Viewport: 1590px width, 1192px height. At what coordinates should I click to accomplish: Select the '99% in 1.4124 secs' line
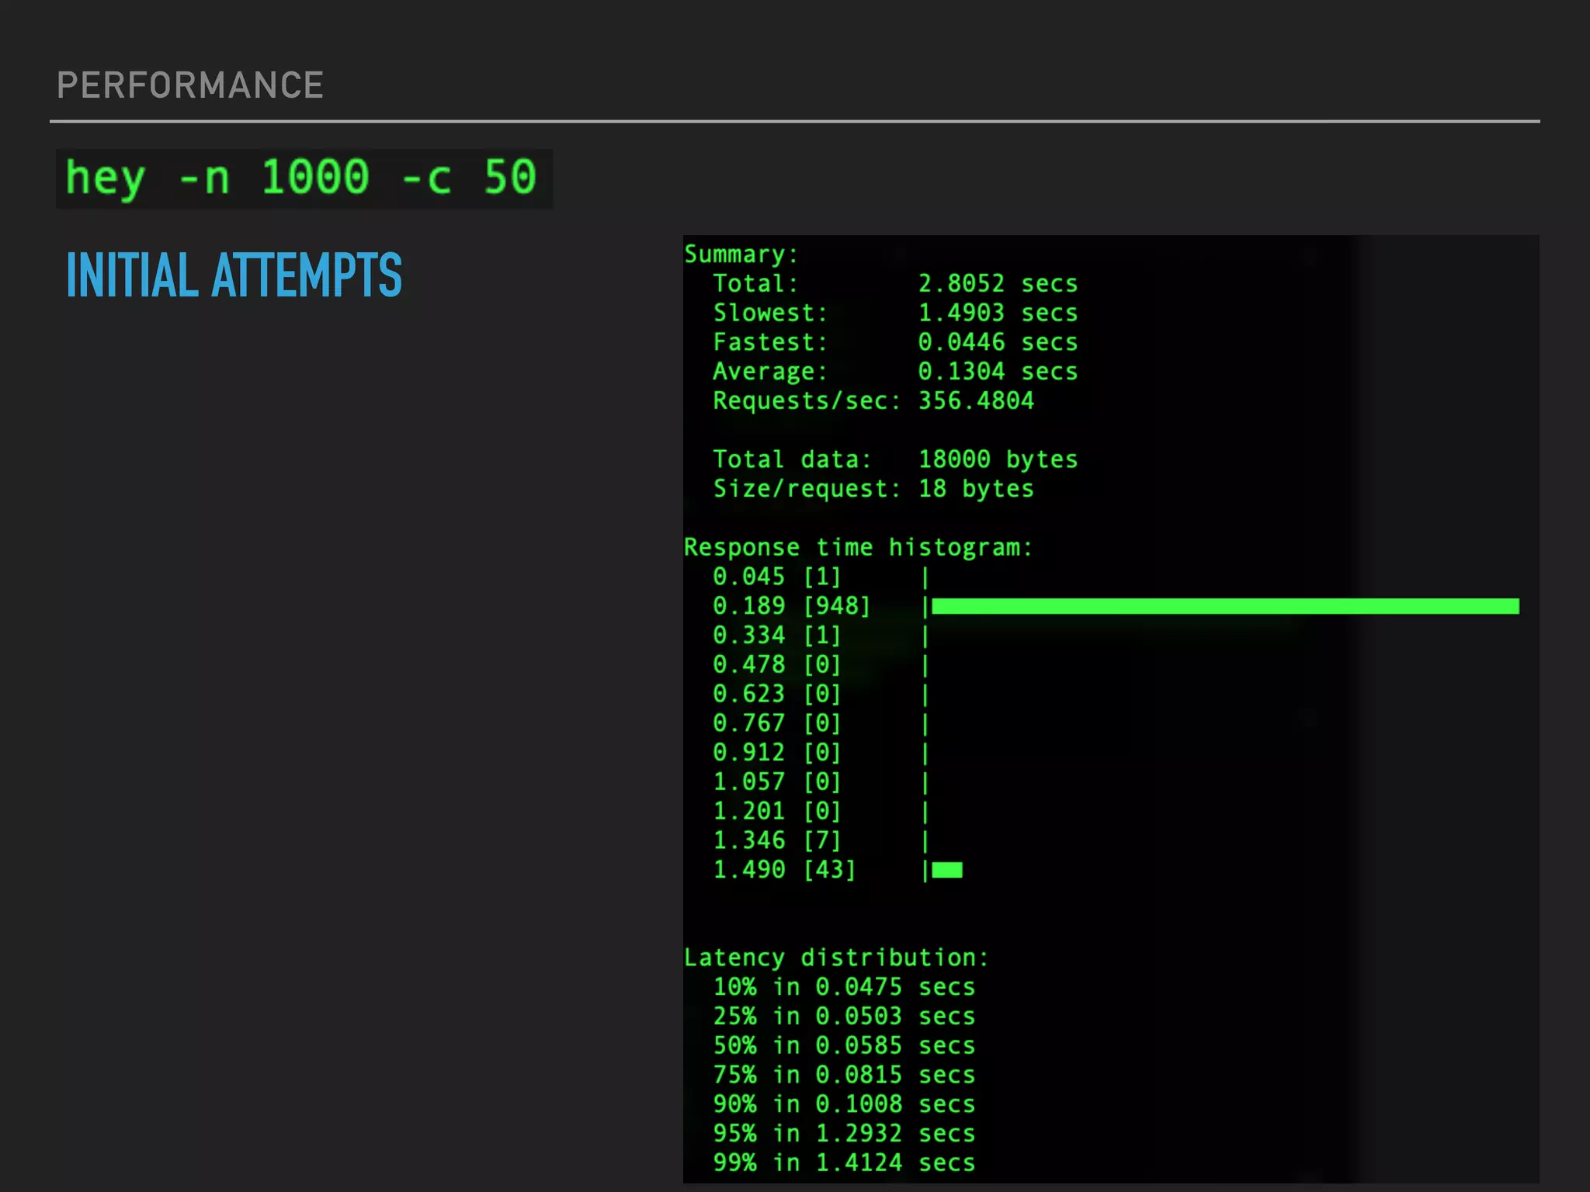(x=844, y=1163)
